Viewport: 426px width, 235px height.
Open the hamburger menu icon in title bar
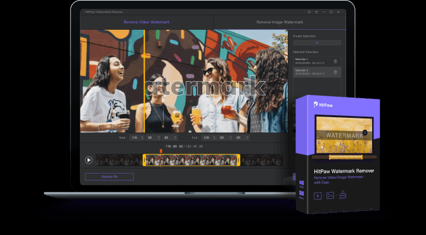click(316, 12)
